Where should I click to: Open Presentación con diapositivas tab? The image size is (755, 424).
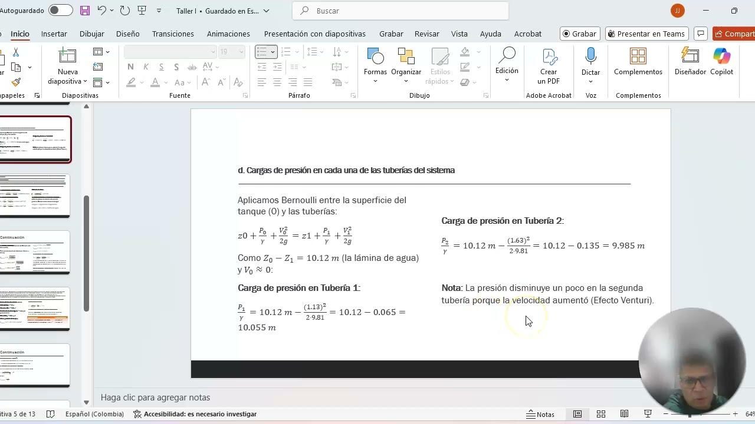(x=315, y=34)
